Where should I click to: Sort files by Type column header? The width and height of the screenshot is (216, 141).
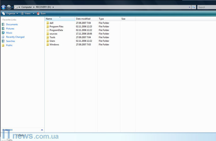coord(101,19)
